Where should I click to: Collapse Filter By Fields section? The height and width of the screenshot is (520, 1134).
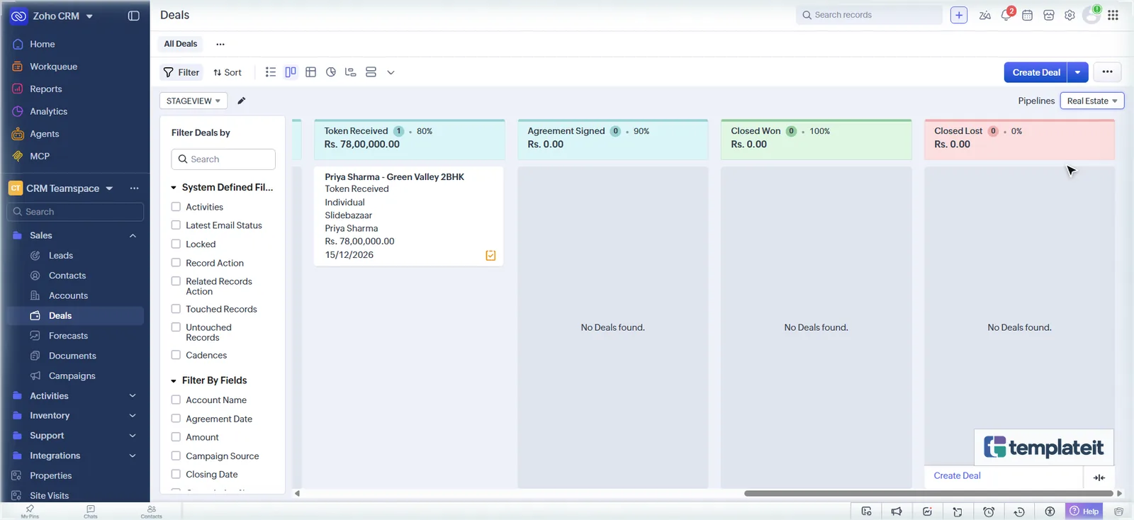pos(174,381)
